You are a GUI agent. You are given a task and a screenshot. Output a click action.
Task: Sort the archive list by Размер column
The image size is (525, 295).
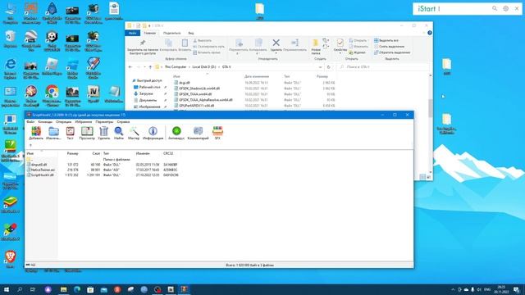click(73, 153)
